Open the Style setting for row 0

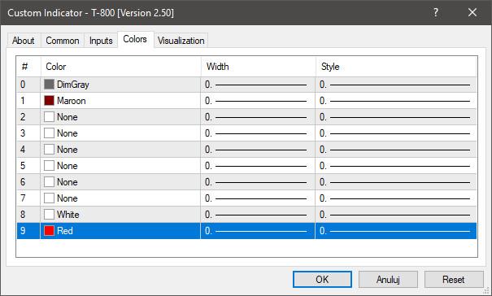pos(396,85)
